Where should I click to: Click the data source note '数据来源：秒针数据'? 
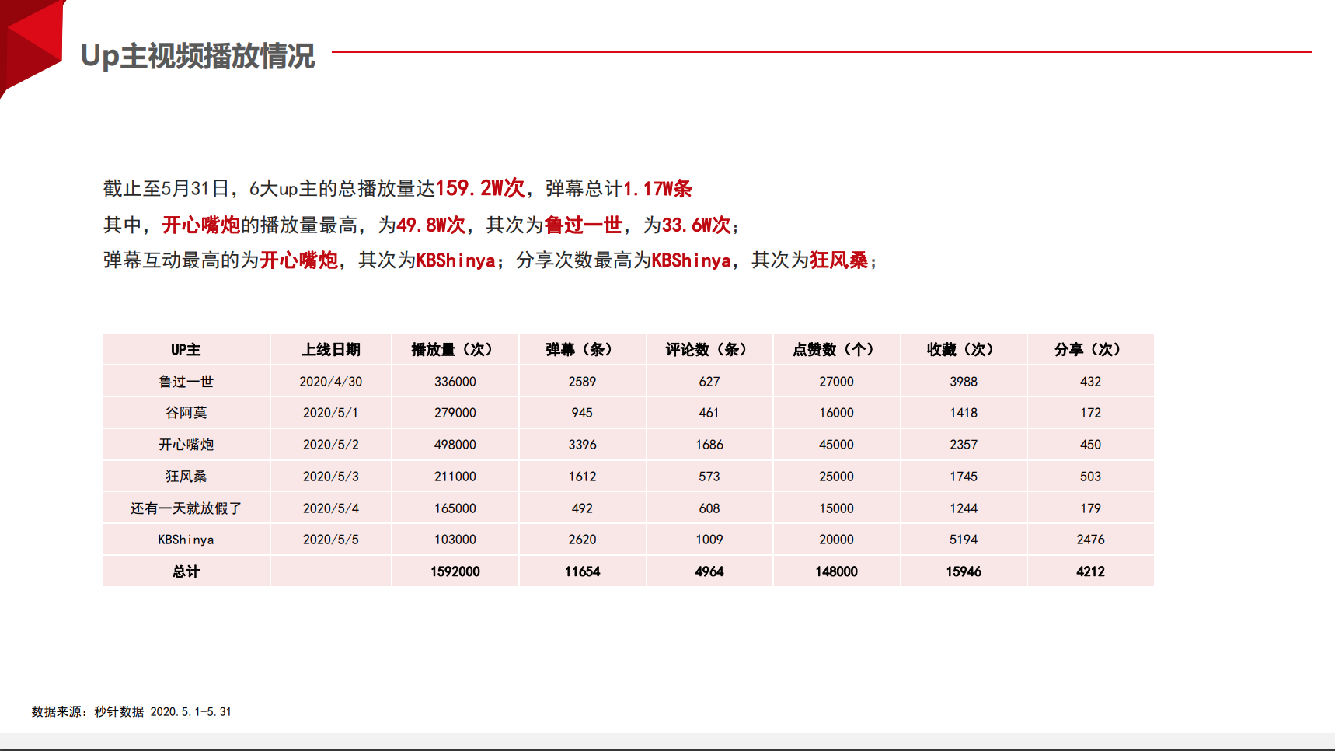(88, 711)
